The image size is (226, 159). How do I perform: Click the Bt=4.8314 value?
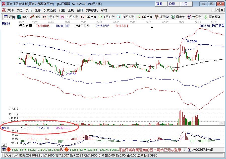pos(122,26)
